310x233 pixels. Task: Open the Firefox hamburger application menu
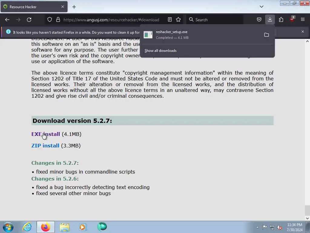pyautogui.click(x=303, y=20)
